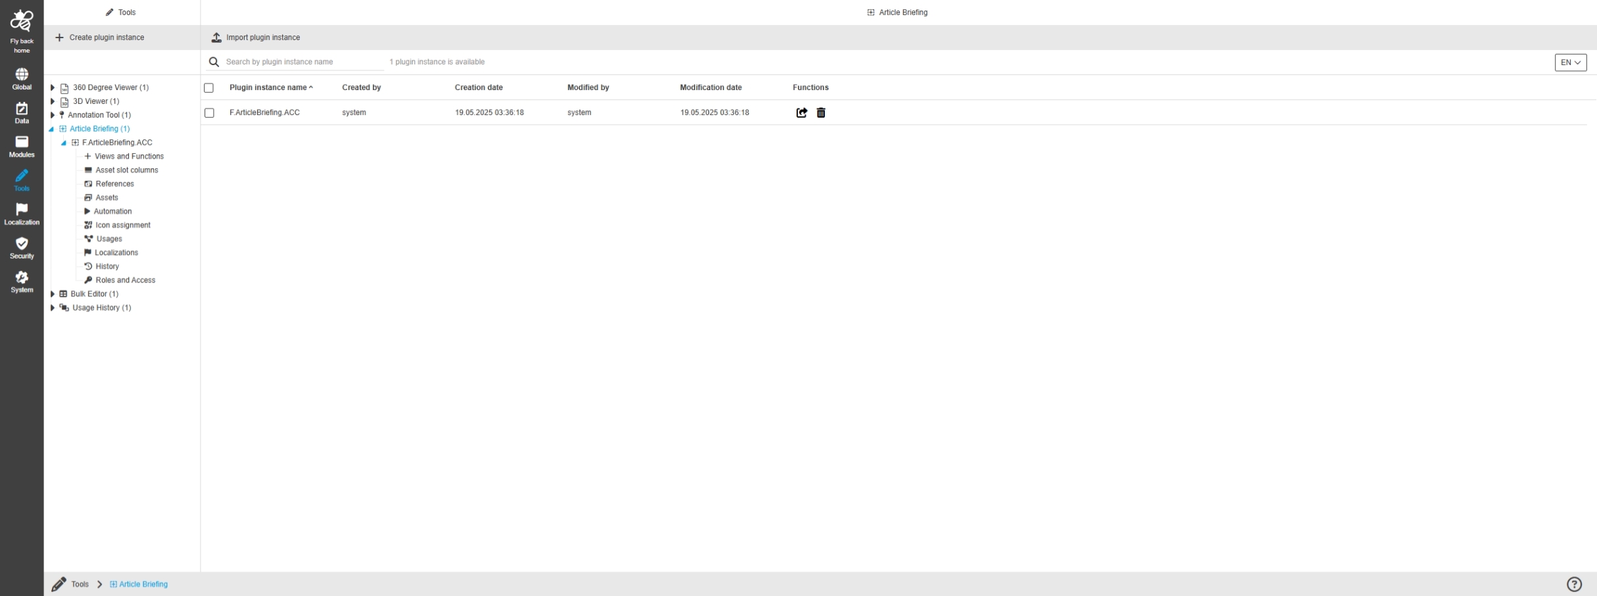The image size is (1597, 596).
Task: Click the Import plugin instance upload icon
Action: pos(216,37)
